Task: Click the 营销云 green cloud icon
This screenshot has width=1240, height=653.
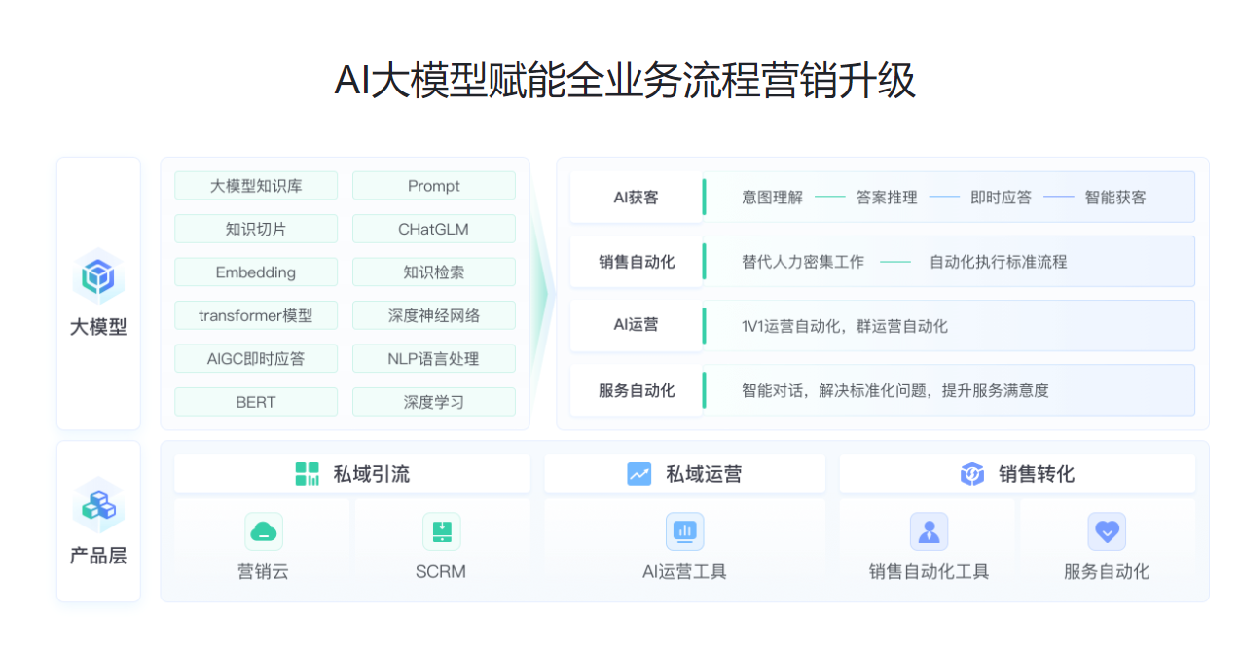Action: pyautogui.click(x=264, y=531)
